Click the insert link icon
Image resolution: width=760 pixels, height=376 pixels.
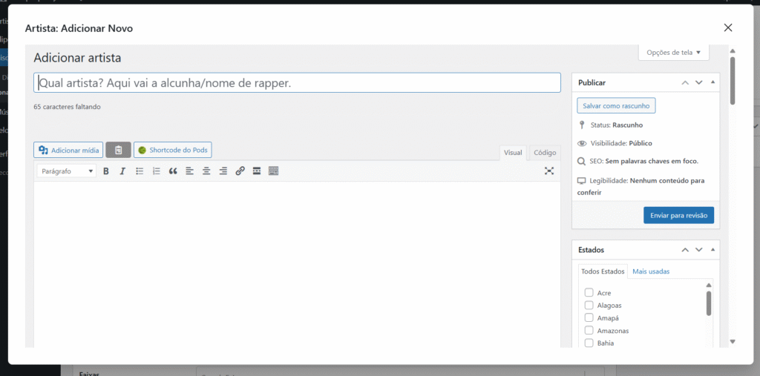click(240, 171)
